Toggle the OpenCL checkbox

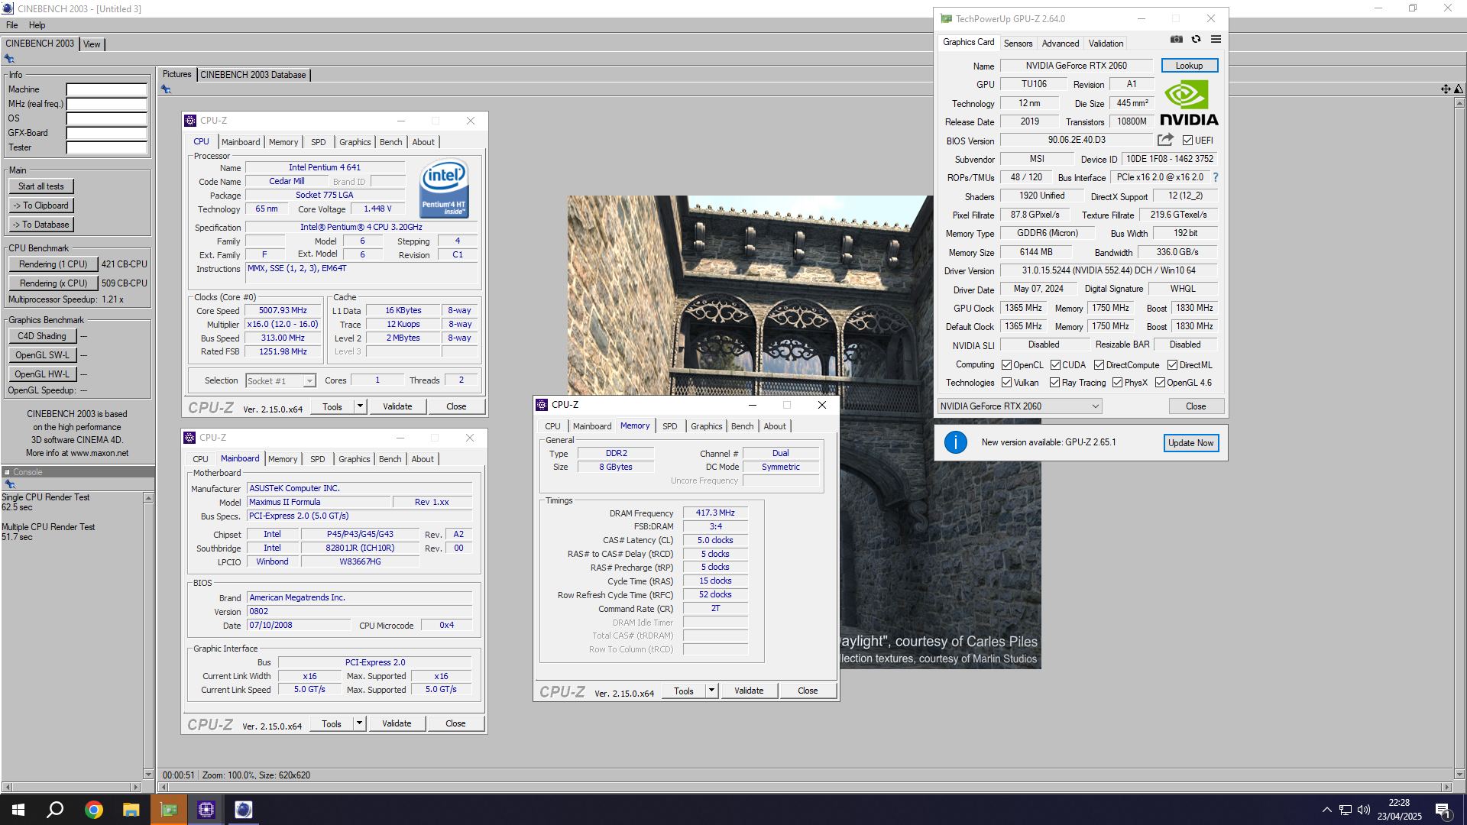tap(1006, 365)
